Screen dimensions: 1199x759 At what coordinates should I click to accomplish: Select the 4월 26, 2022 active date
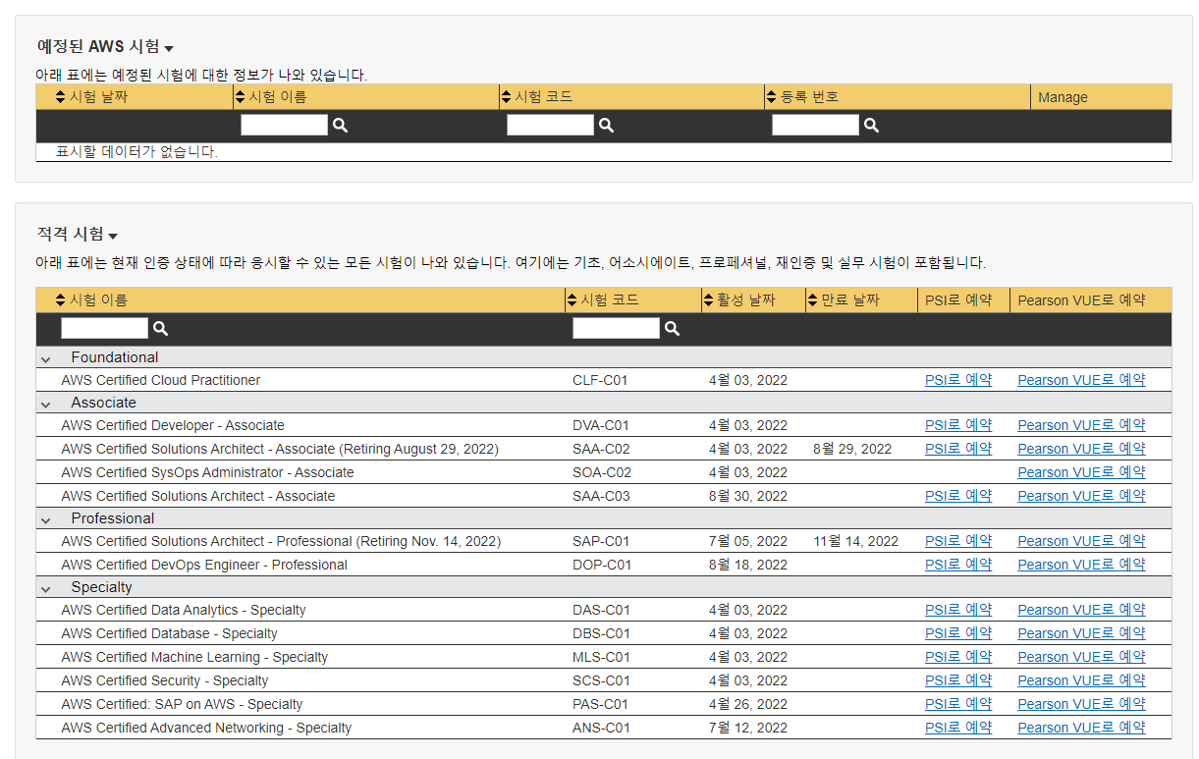click(x=748, y=704)
